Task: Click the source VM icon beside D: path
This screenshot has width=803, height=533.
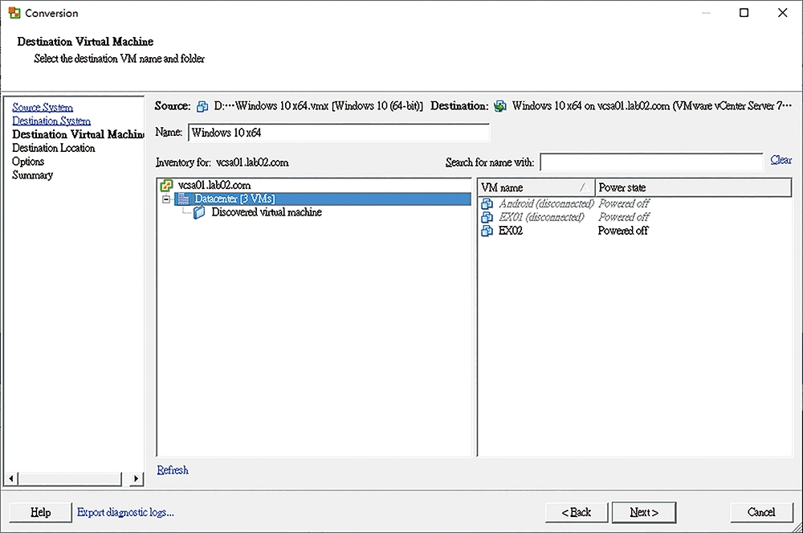Action: click(202, 106)
